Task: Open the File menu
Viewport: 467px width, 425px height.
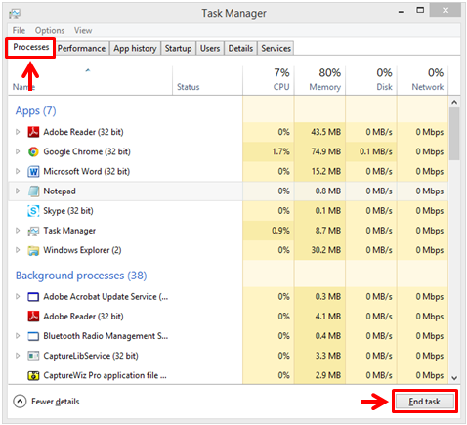Action: click(x=19, y=30)
